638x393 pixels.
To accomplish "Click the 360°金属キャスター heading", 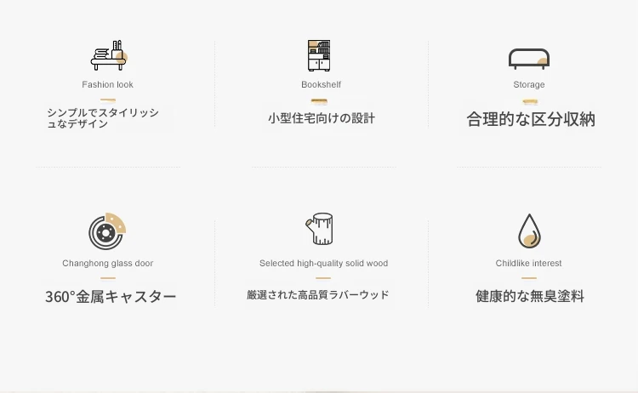I will click(111, 297).
